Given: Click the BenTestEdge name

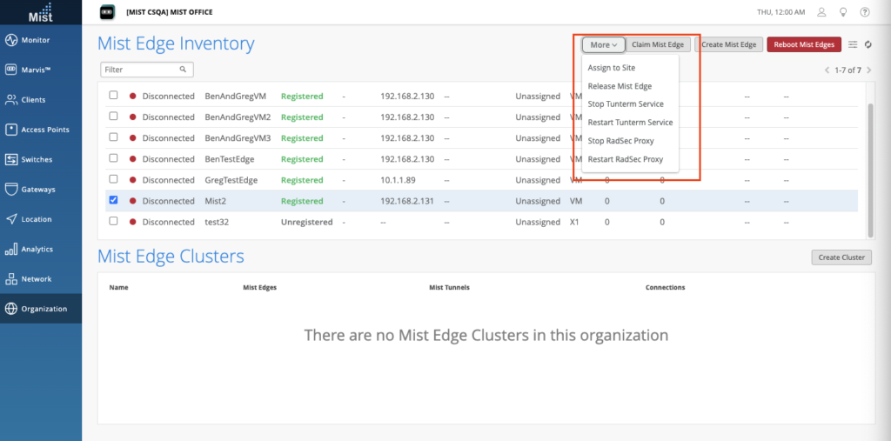Looking at the screenshot, I should (x=230, y=158).
